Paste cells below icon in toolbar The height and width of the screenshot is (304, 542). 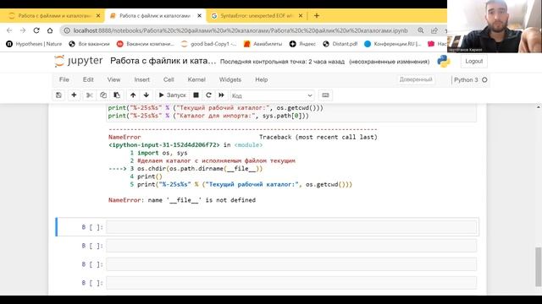117,95
